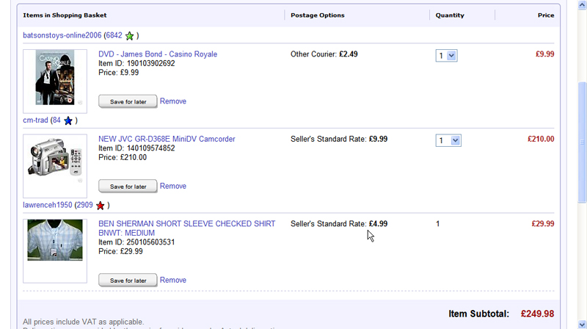587x329 pixels.
Task: View lawrenceh1950 feedback score 2909
Action: (x=84, y=206)
